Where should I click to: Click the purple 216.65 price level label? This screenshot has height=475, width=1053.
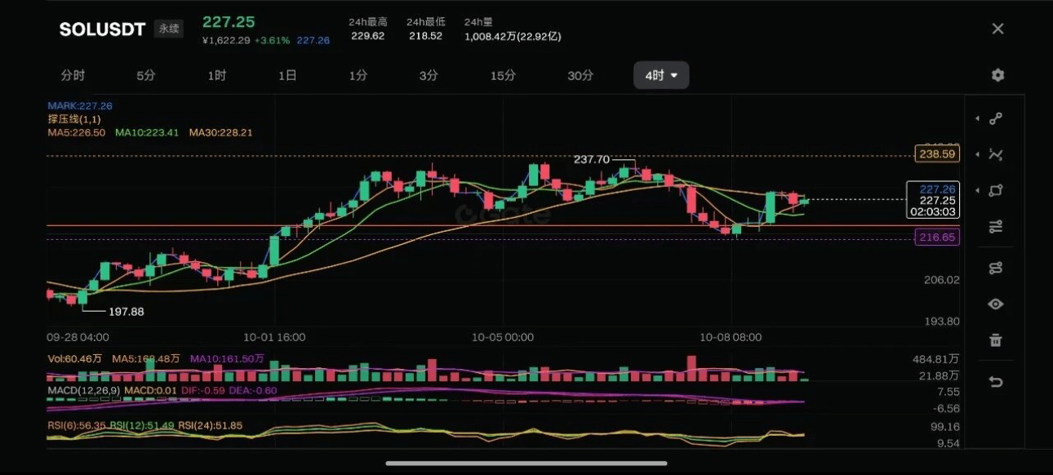tap(937, 237)
